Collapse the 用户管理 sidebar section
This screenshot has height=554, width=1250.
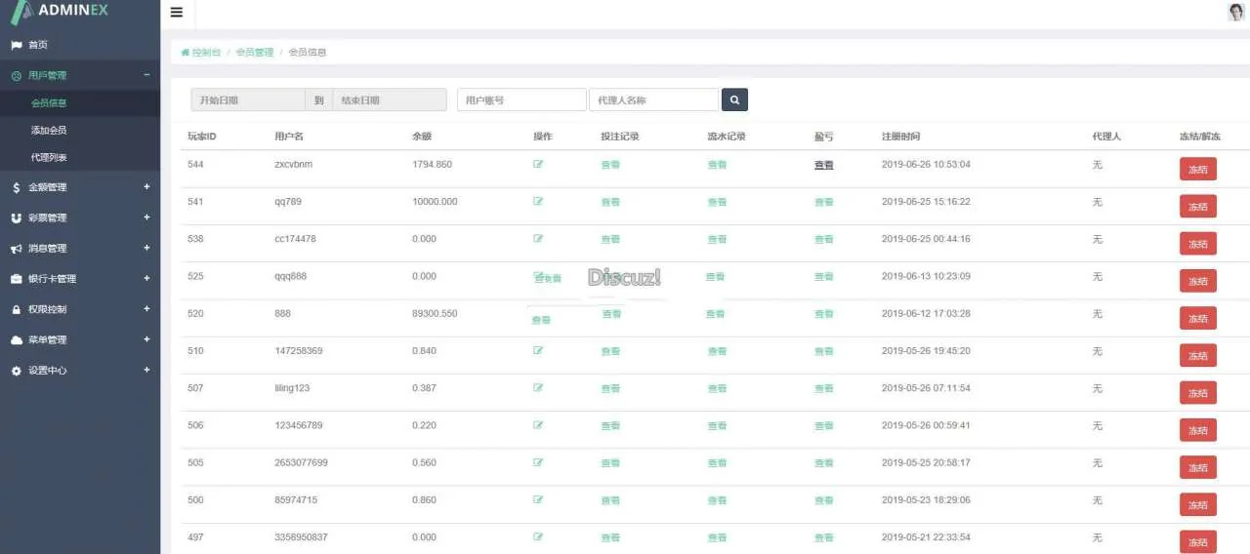pyautogui.click(x=146, y=75)
